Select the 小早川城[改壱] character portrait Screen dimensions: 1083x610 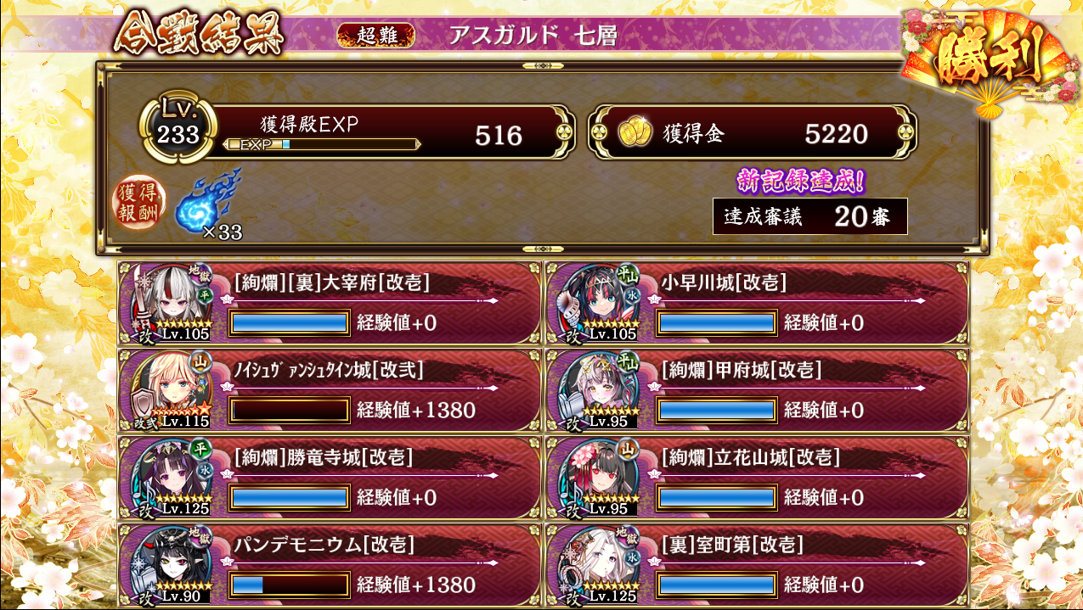pyautogui.click(x=597, y=304)
